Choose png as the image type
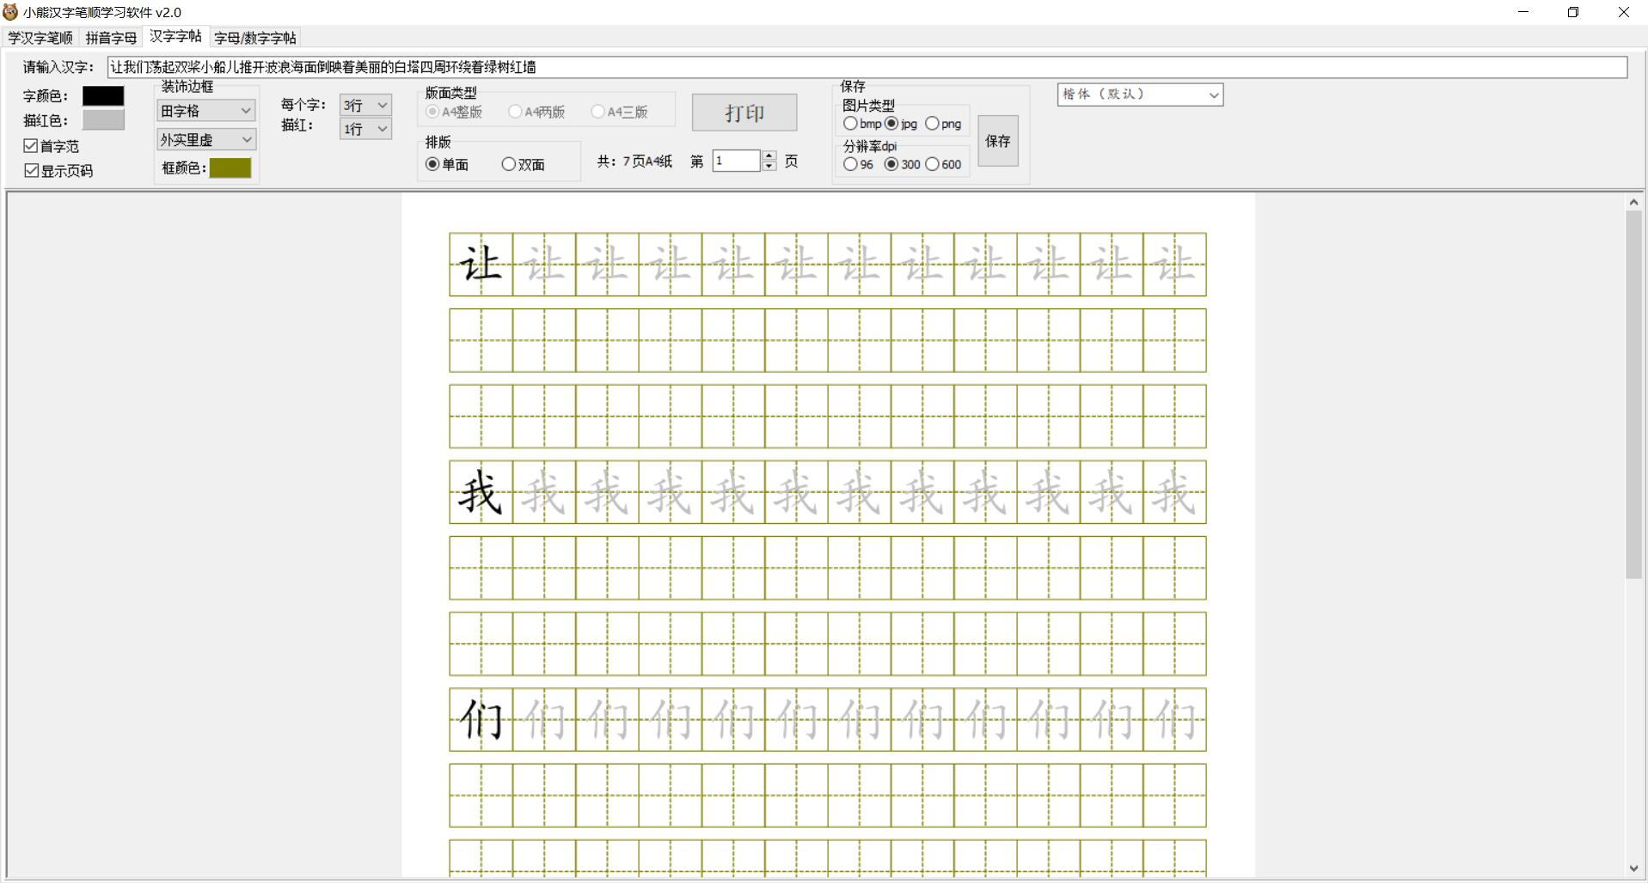The image size is (1648, 883). pyautogui.click(x=932, y=124)
